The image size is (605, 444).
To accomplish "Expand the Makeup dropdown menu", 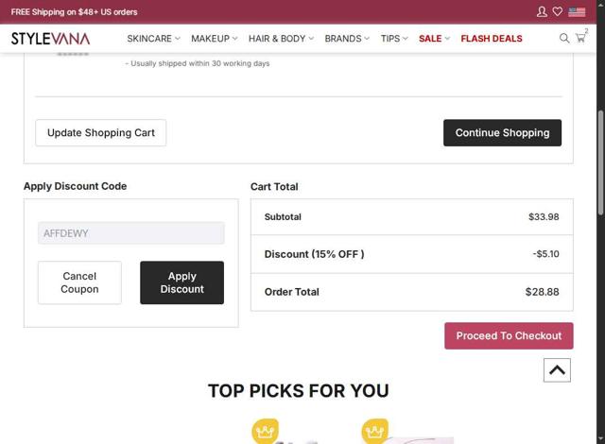I will pos(214,39).
